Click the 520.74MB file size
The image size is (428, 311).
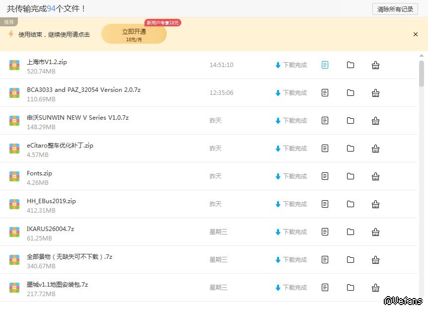[x=41, y=72]
